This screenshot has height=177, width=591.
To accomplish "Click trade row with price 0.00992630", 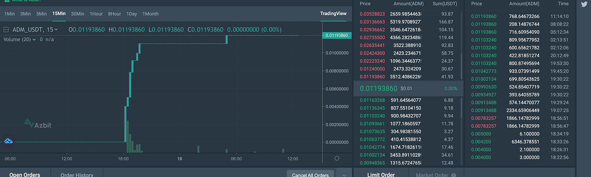I will point(520,87).
